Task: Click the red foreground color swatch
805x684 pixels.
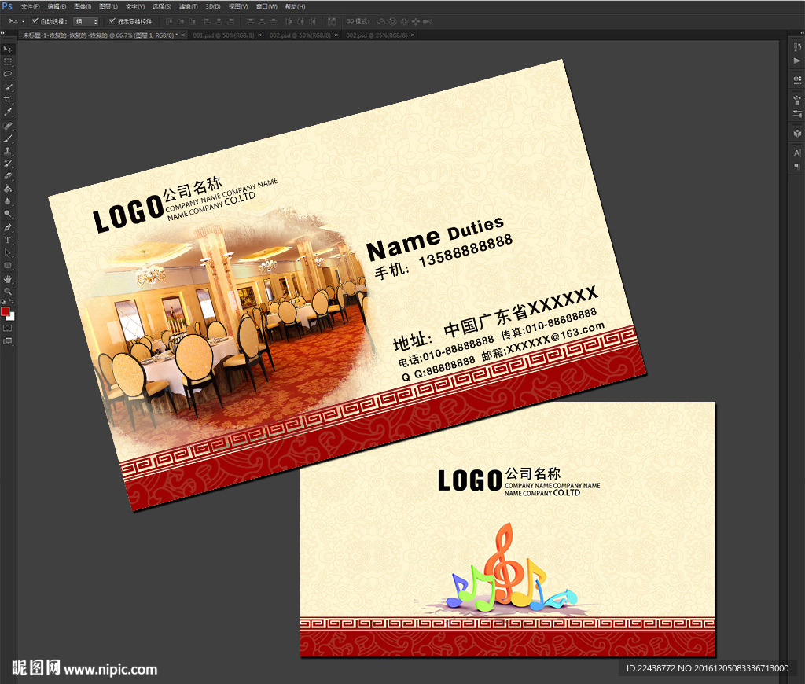Action: [6, 311]
